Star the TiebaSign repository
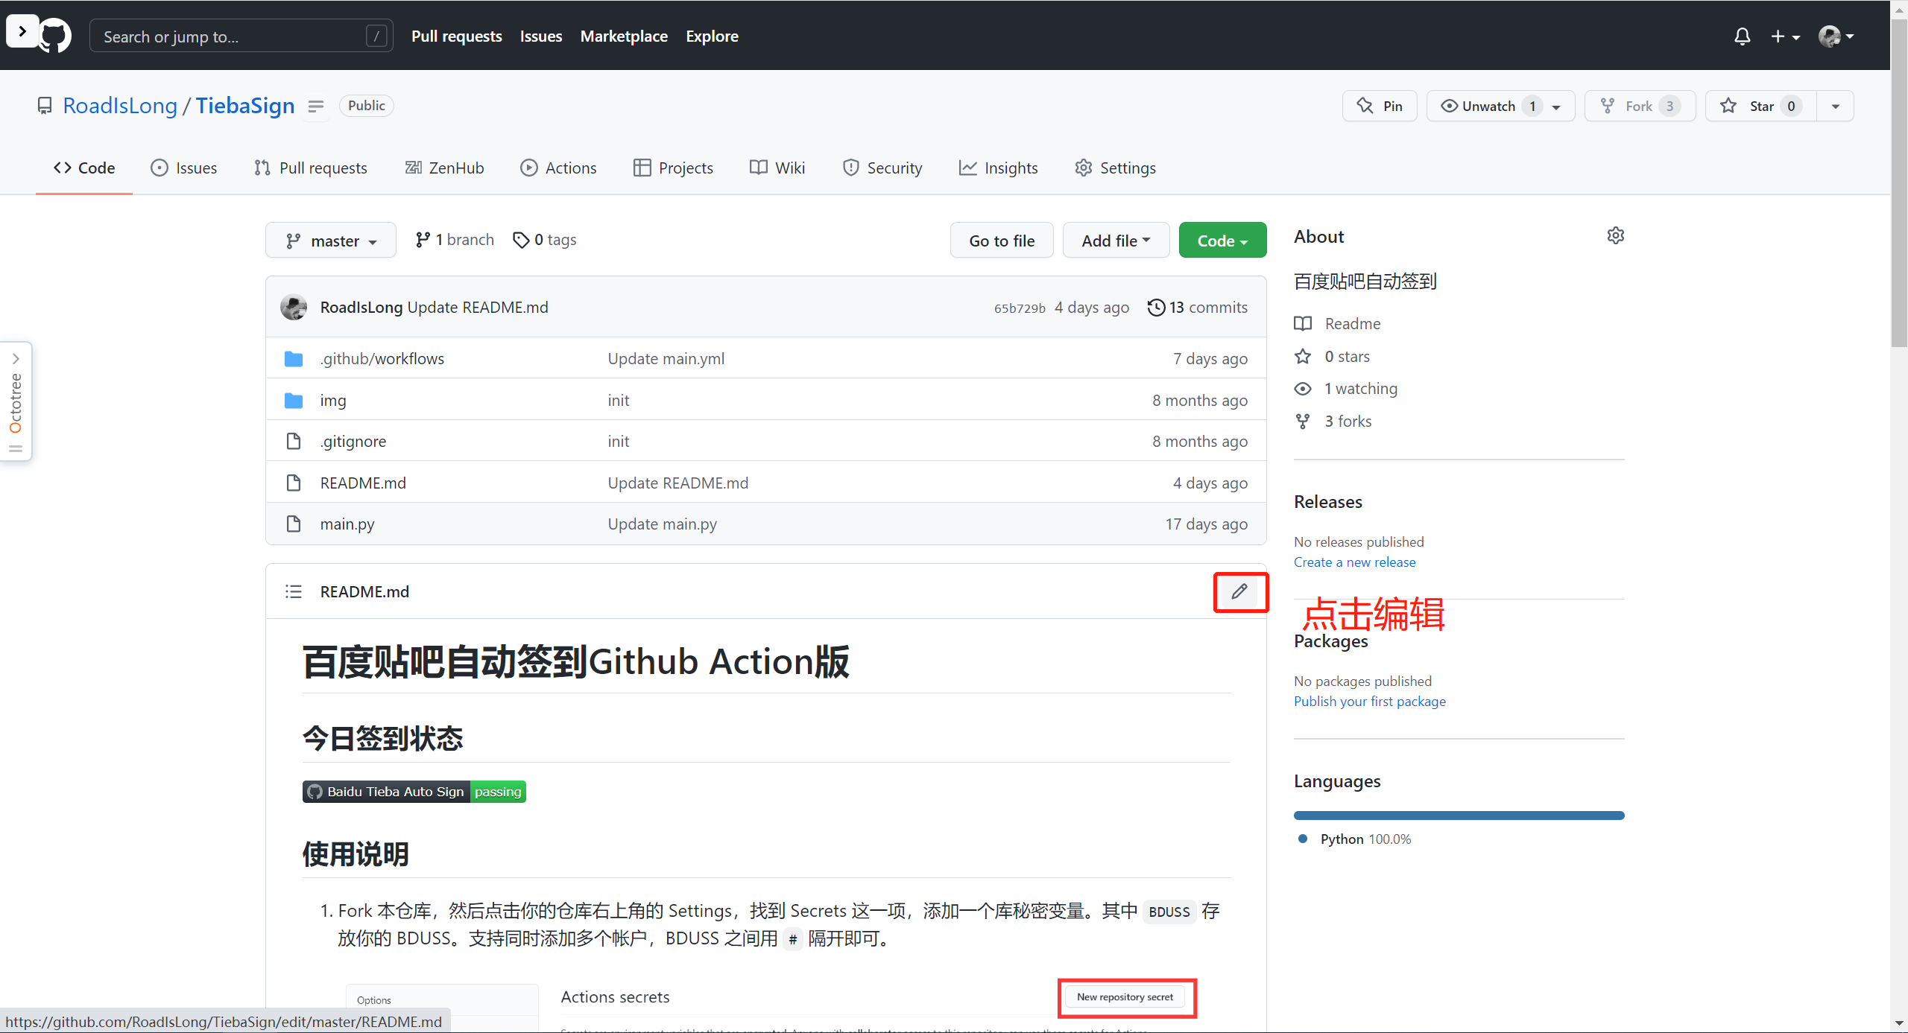 (x=1757, y=106)
